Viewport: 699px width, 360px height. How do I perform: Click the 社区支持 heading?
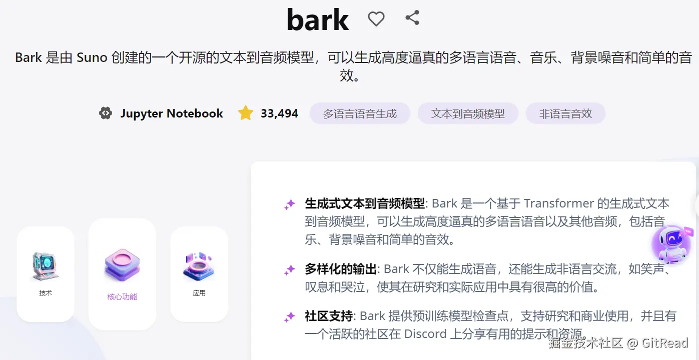coord(329,316)
